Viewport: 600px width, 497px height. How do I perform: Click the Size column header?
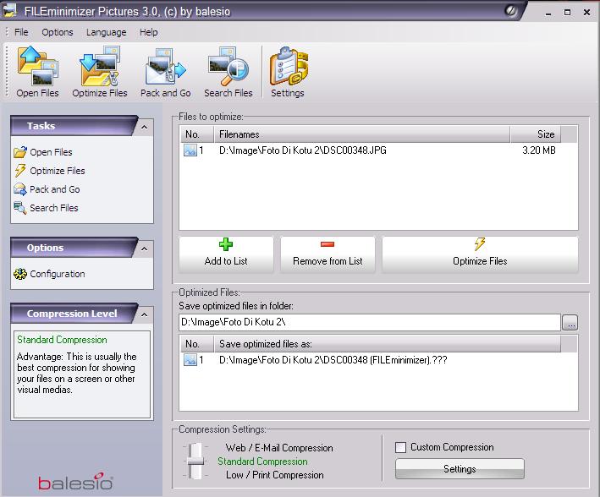536,134
